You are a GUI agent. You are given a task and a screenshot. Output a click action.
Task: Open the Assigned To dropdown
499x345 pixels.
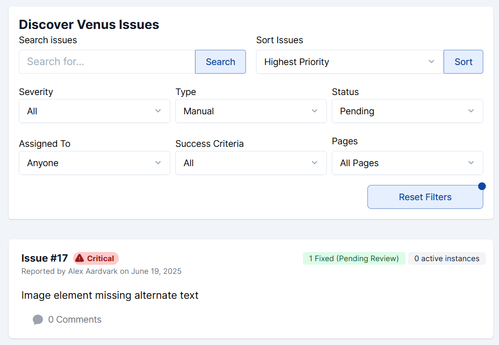pos(94,163)
